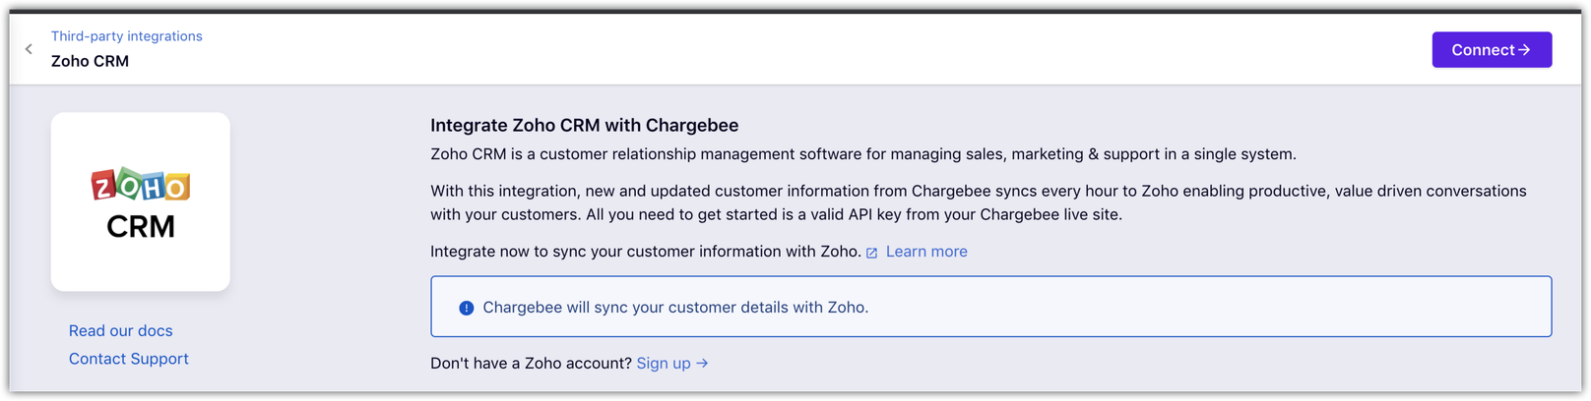
Task: Click the Chargebee will sync banner message
Action: [x=675, y=308]
